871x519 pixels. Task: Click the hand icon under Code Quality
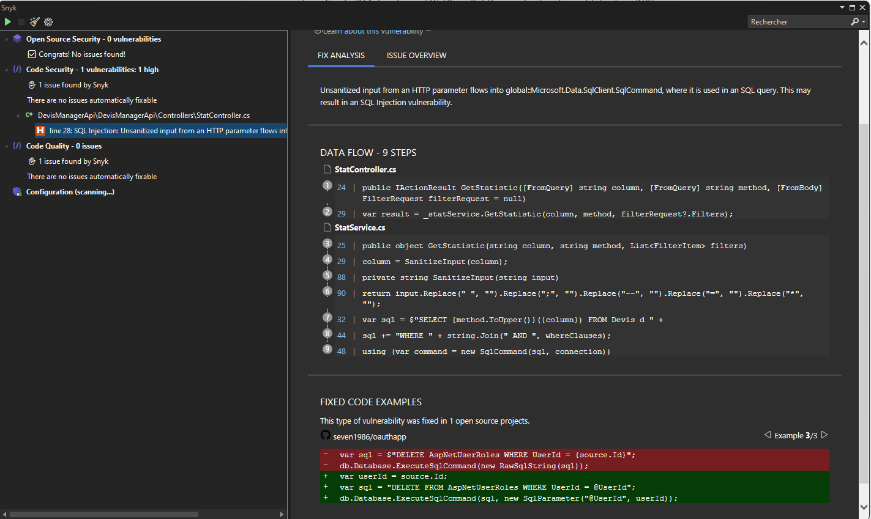32,161
